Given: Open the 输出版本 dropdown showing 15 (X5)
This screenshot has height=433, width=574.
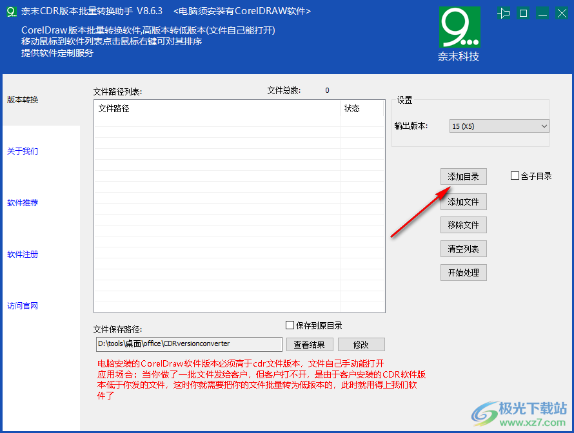Looking at the screenshot, I should 499,126.
